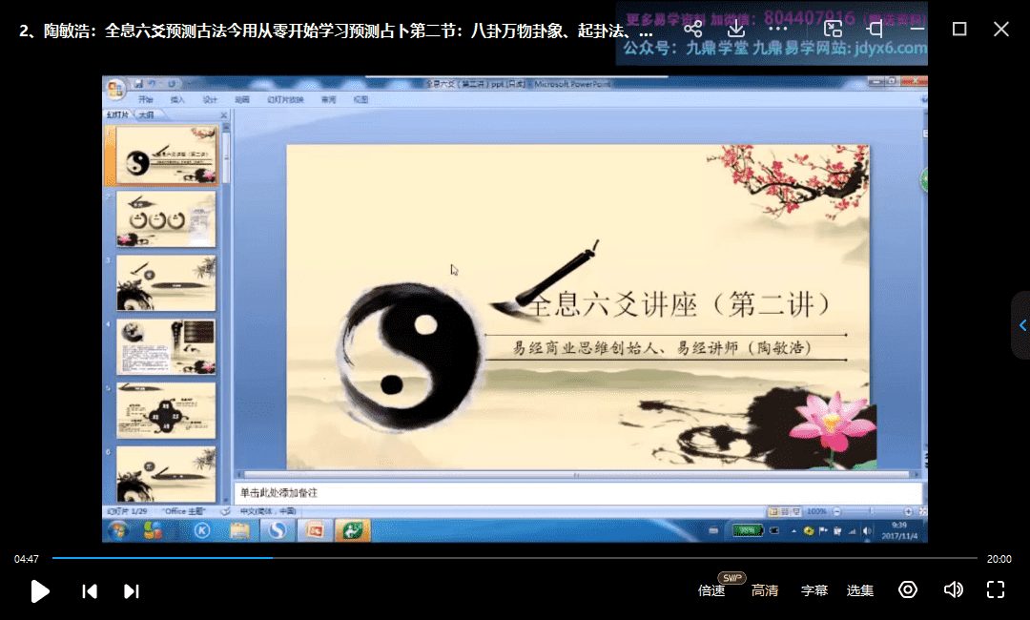Play the paused video
Viewport: 1030px width, 620px height.
click(40, 590)
